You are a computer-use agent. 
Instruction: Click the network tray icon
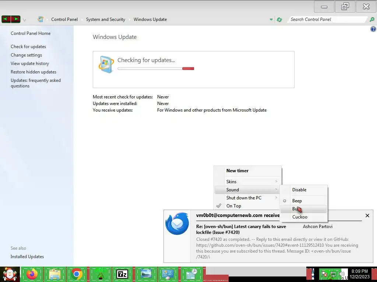click(333, 274)
